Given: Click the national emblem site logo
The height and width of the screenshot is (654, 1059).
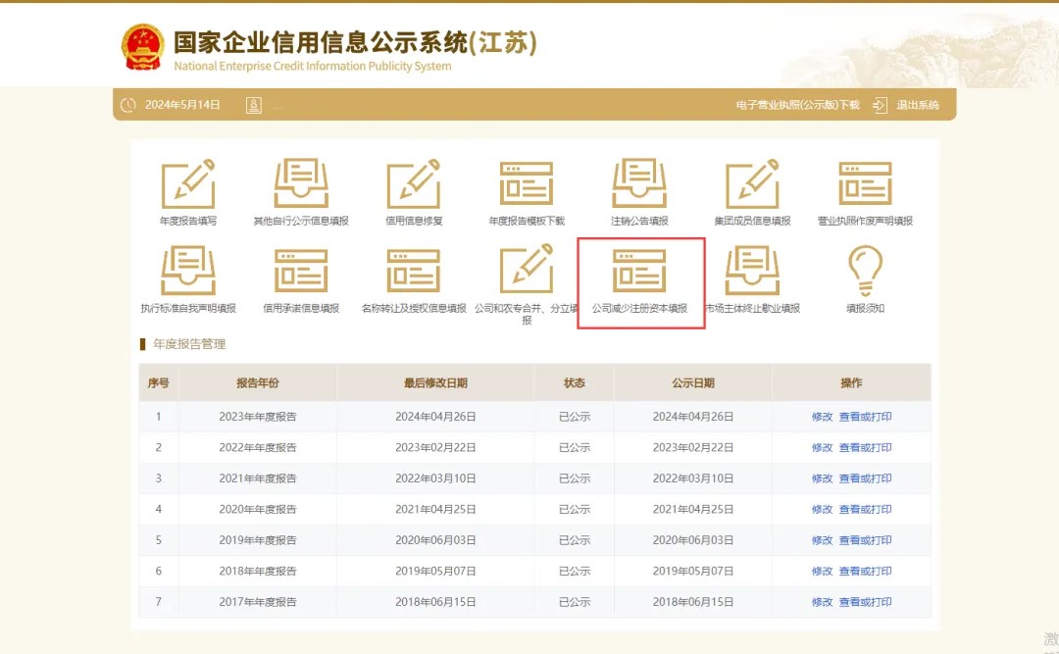Looking at the screenshot, I should pos(143,47).
